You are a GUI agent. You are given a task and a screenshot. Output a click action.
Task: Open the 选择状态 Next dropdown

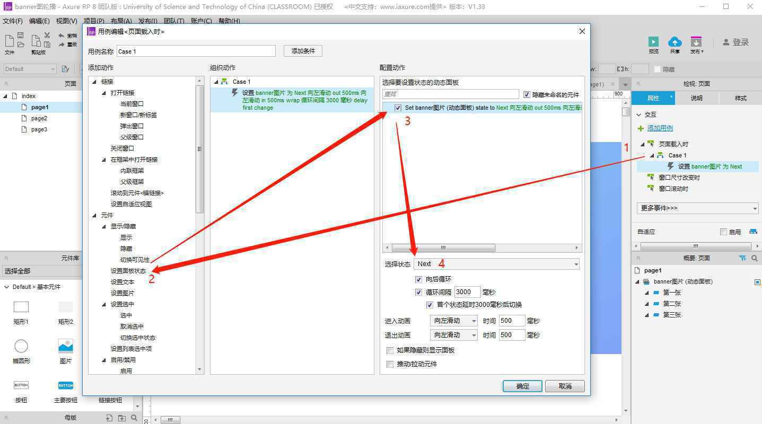[496, 263]
